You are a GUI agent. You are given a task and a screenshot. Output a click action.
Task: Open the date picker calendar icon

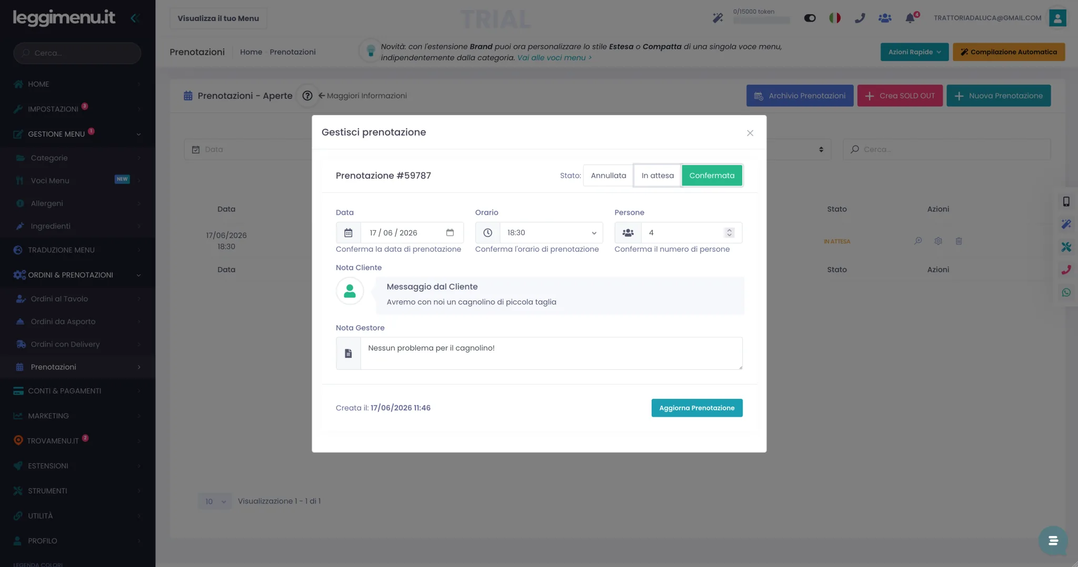(x=450, y=232)
